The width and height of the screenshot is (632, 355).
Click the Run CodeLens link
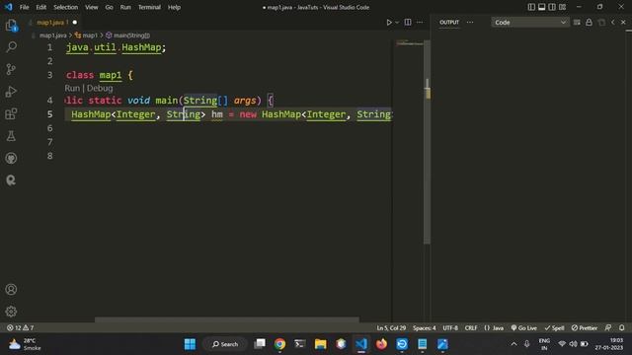tap(72, 88)
